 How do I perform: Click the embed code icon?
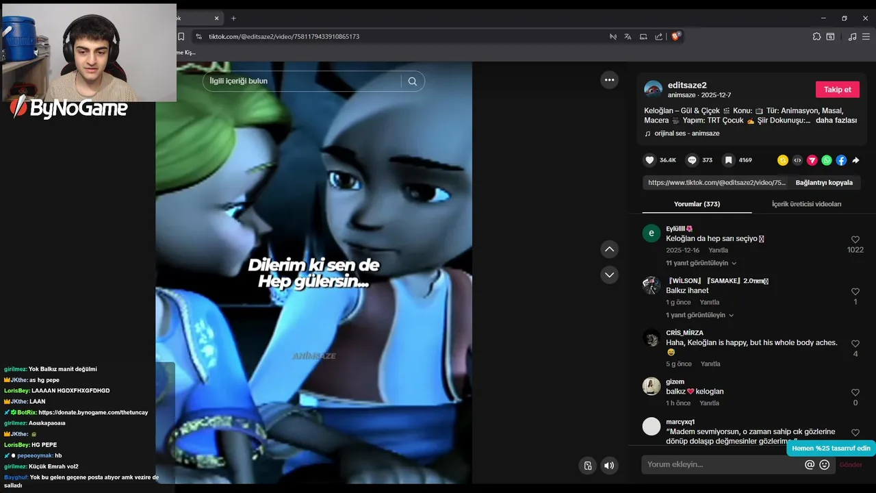797,160
